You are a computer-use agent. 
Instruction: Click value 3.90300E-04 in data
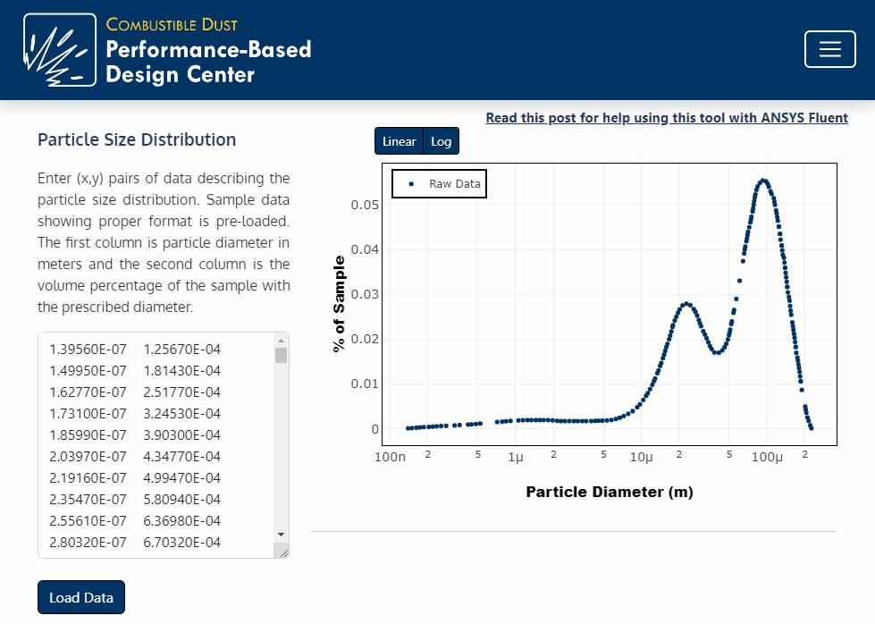(182, 434)
